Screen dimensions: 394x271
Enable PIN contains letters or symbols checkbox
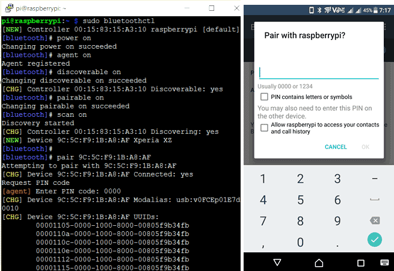[264, 96]
